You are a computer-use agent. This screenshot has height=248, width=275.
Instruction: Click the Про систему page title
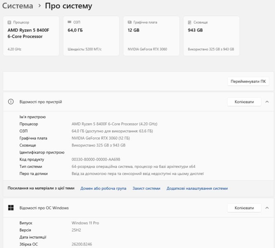point(69,6)
